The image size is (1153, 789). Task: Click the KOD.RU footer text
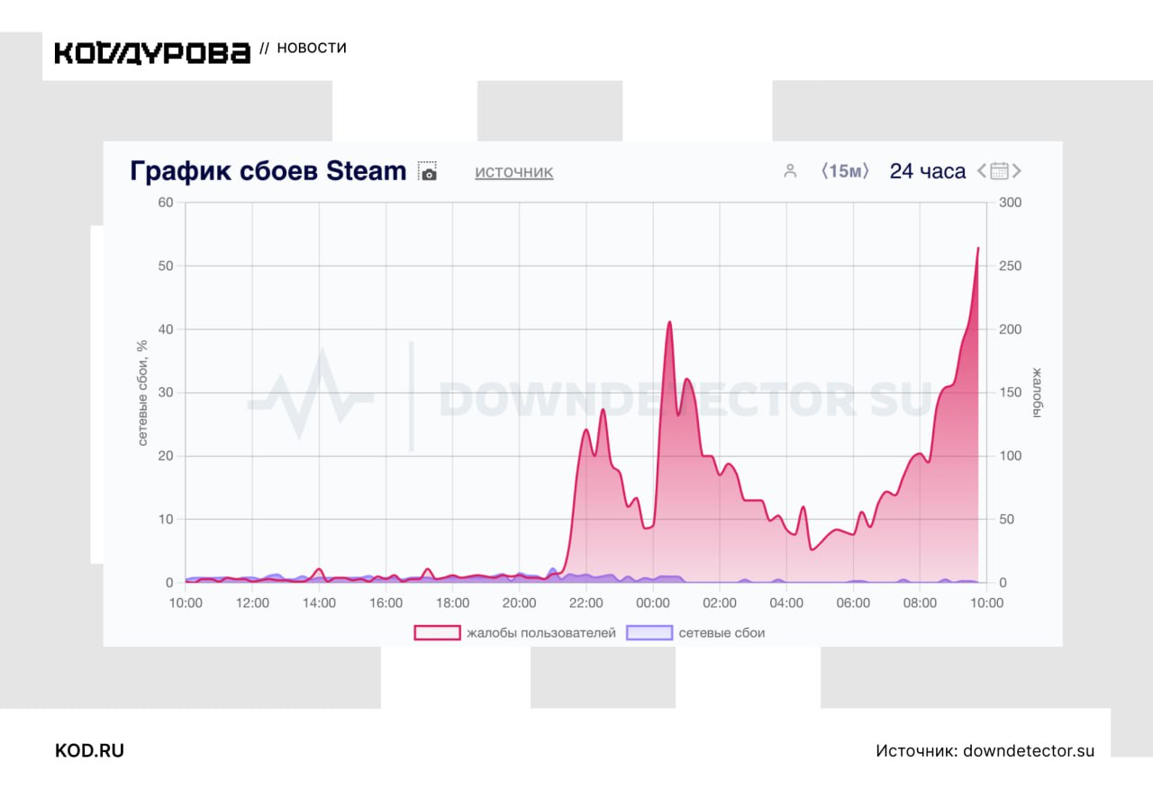pos(90,750)
